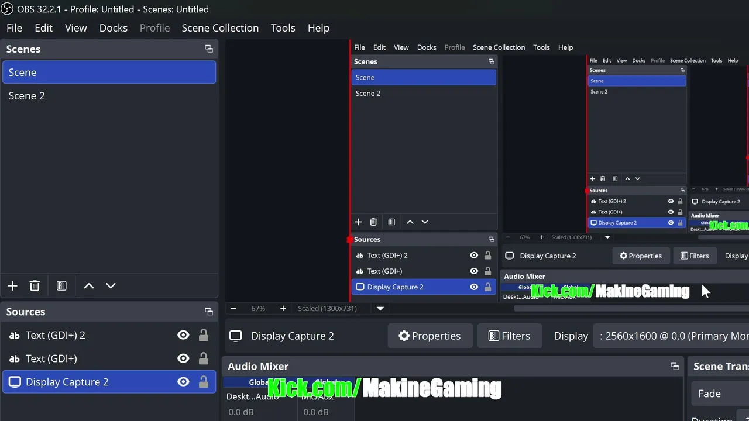Open the Docks menu
This screenshot has height=421, width=749.
tap(114, 28)
